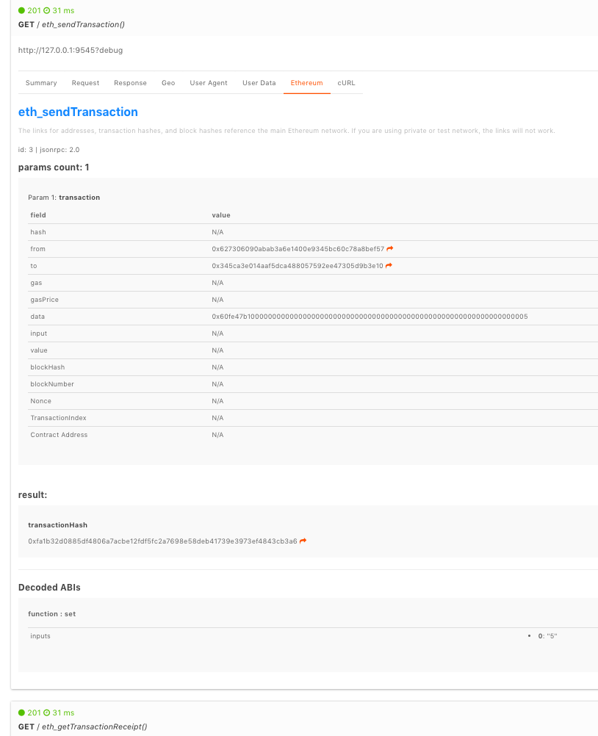Click the 'Decoded ABIs' heading
598x736 pixels.
pyautogui.click(x=49, y=588)
